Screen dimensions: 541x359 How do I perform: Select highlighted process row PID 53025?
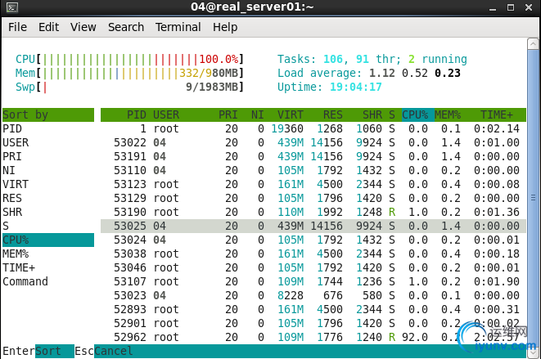pyautogui.click(x=313, y=226)
